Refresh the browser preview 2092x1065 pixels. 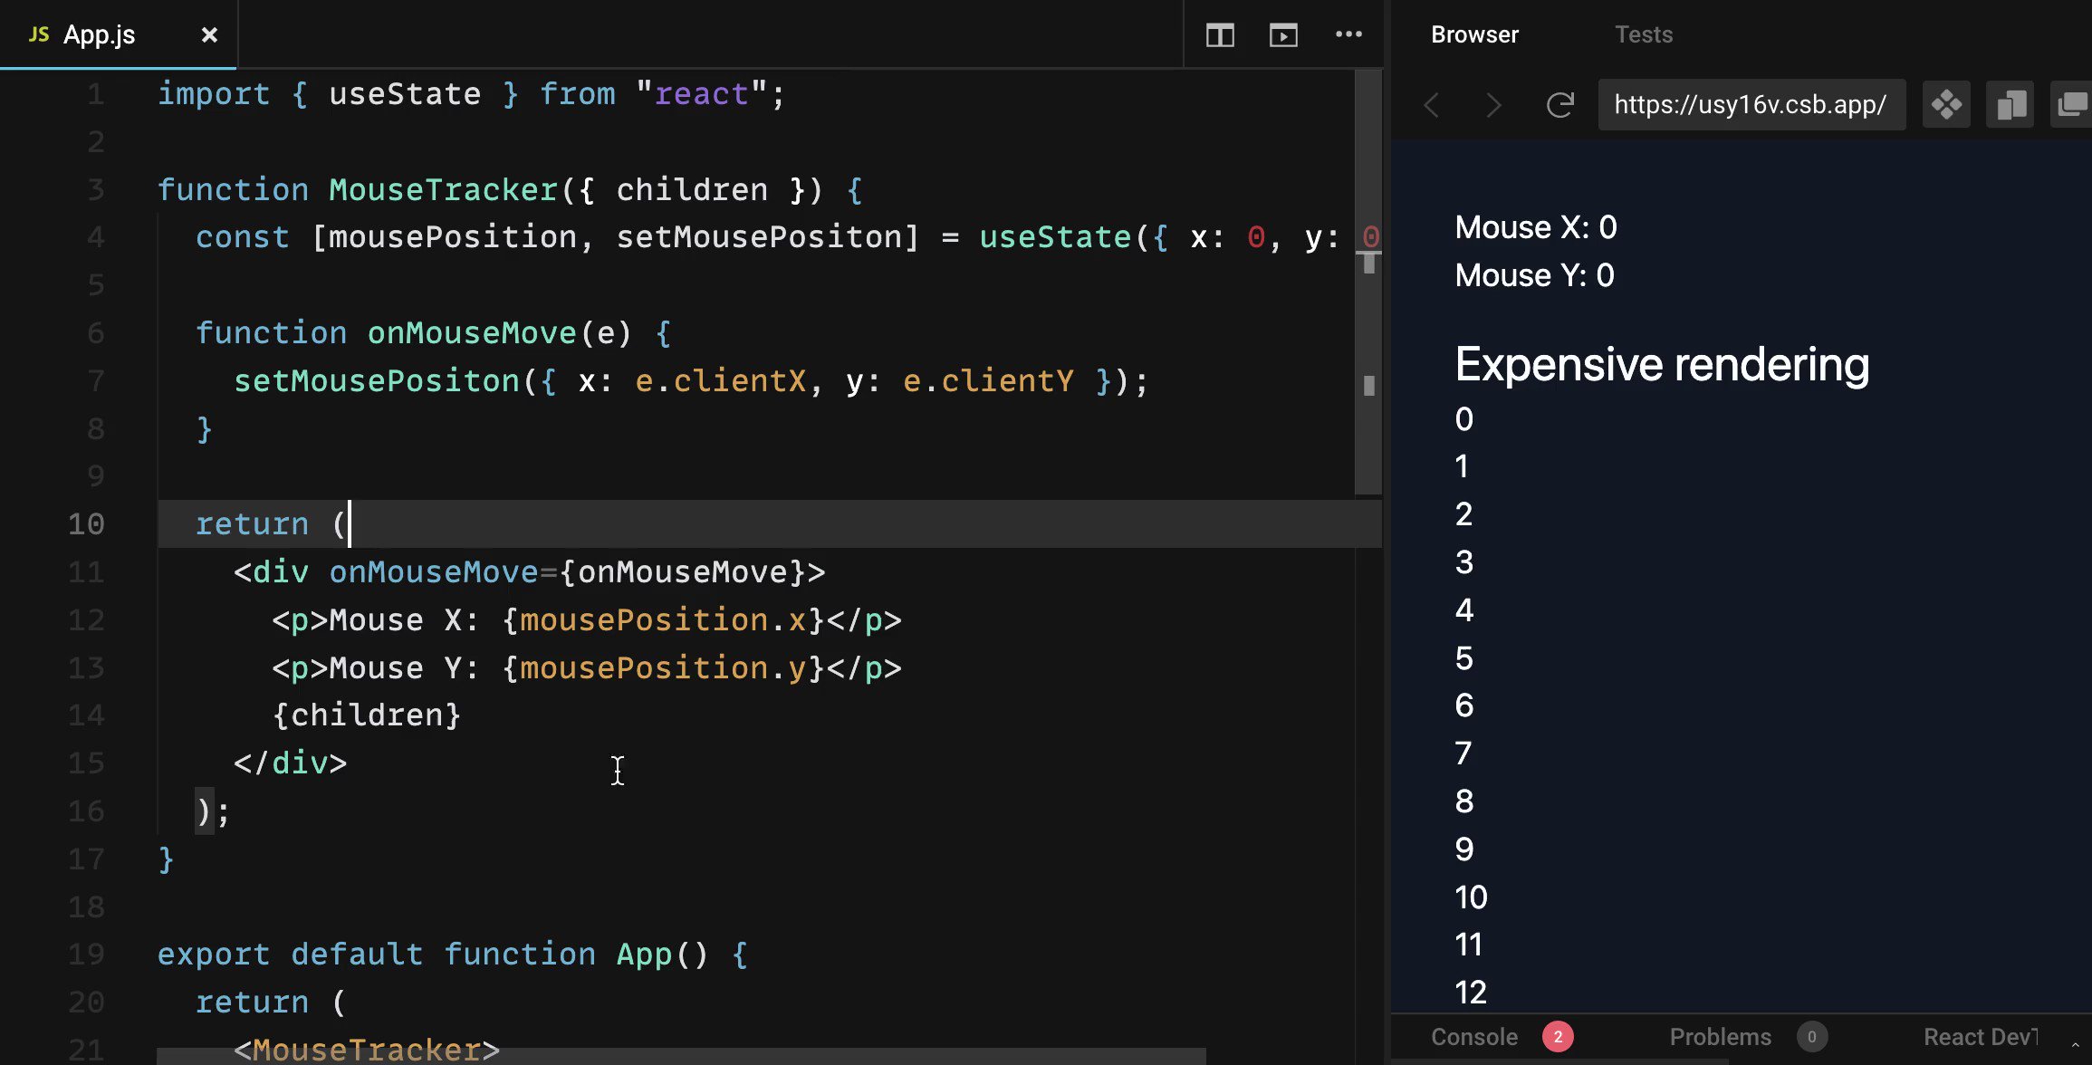tap(1560, 104)
